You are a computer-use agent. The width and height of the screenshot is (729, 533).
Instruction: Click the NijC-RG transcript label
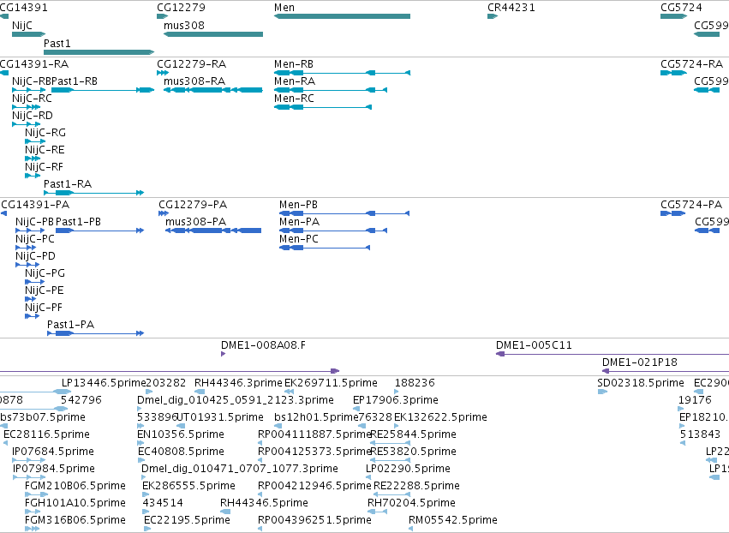click(45, 133)
